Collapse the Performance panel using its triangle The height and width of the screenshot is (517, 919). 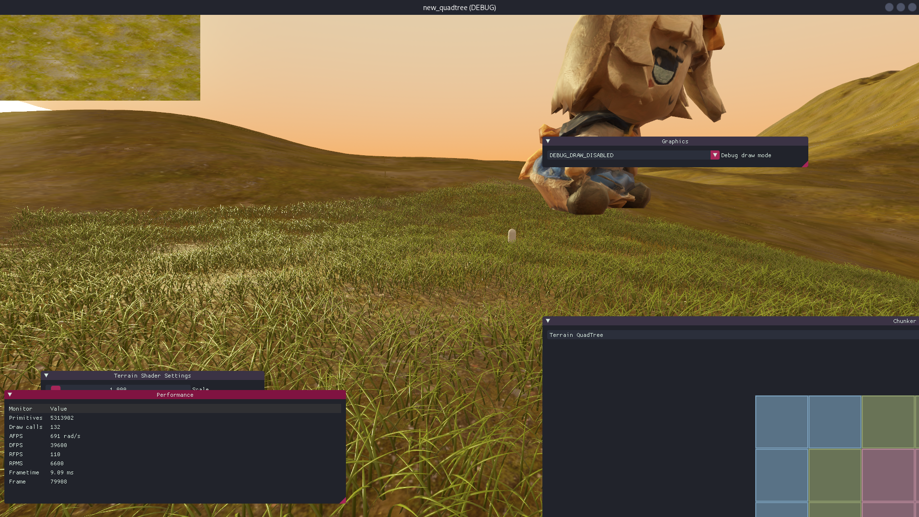coord(10,395)
